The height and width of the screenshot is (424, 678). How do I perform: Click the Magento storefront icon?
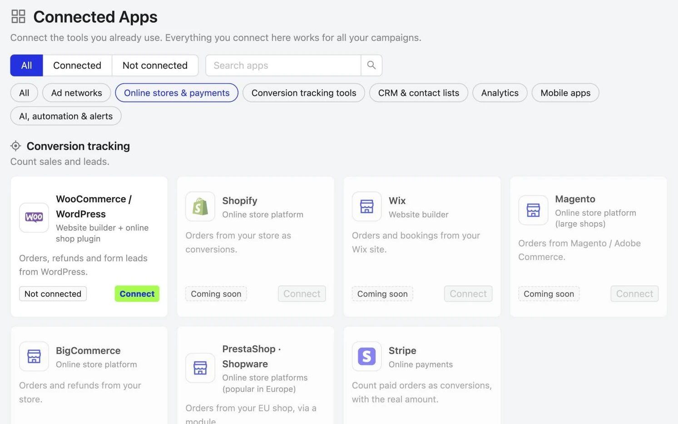click(533, 210)
